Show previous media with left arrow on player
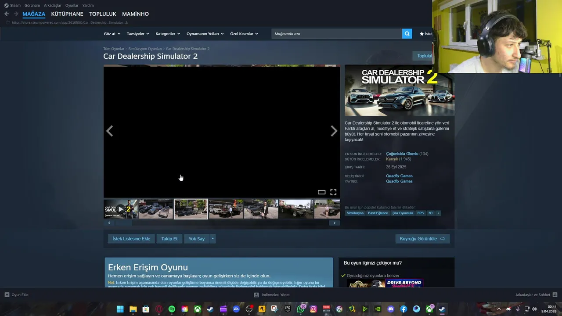 coord(110,131)
